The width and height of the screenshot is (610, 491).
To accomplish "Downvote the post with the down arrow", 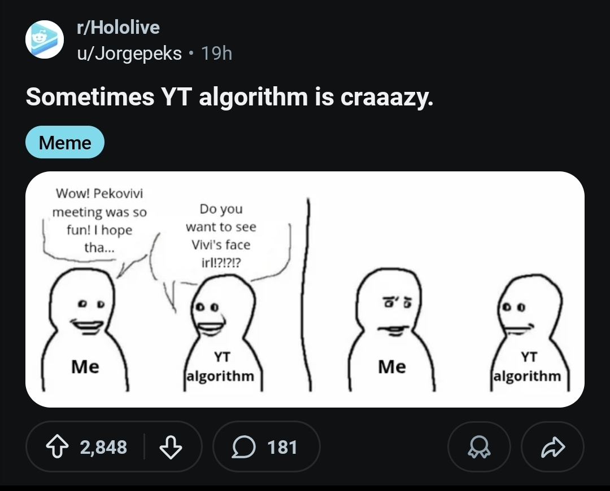I will pos(171,447).
